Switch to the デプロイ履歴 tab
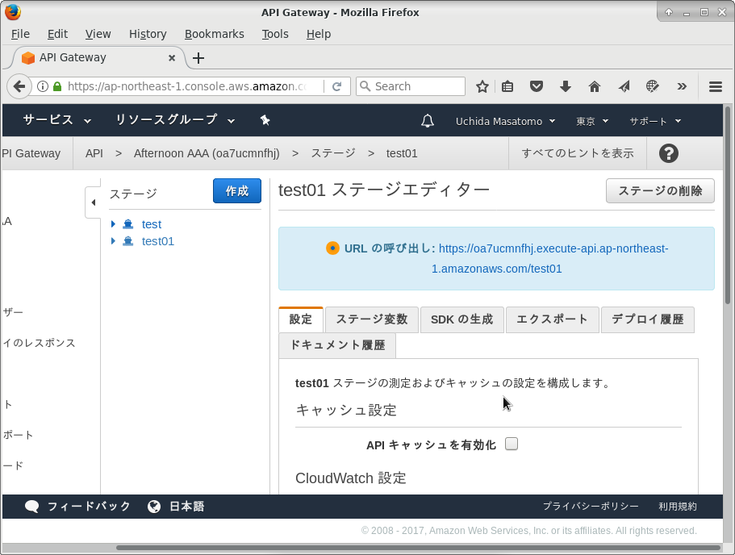Screen dimensions: 735x555 [647, 319]
